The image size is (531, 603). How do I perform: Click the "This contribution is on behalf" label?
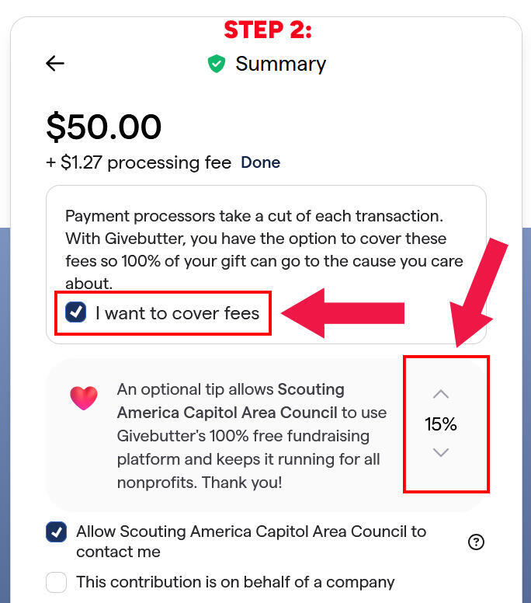click(x=235, y=582)
